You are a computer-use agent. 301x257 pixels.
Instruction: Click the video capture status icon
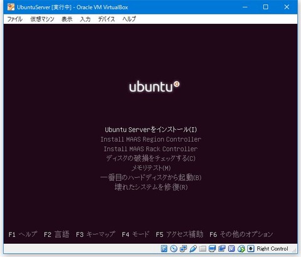[222, 249]
